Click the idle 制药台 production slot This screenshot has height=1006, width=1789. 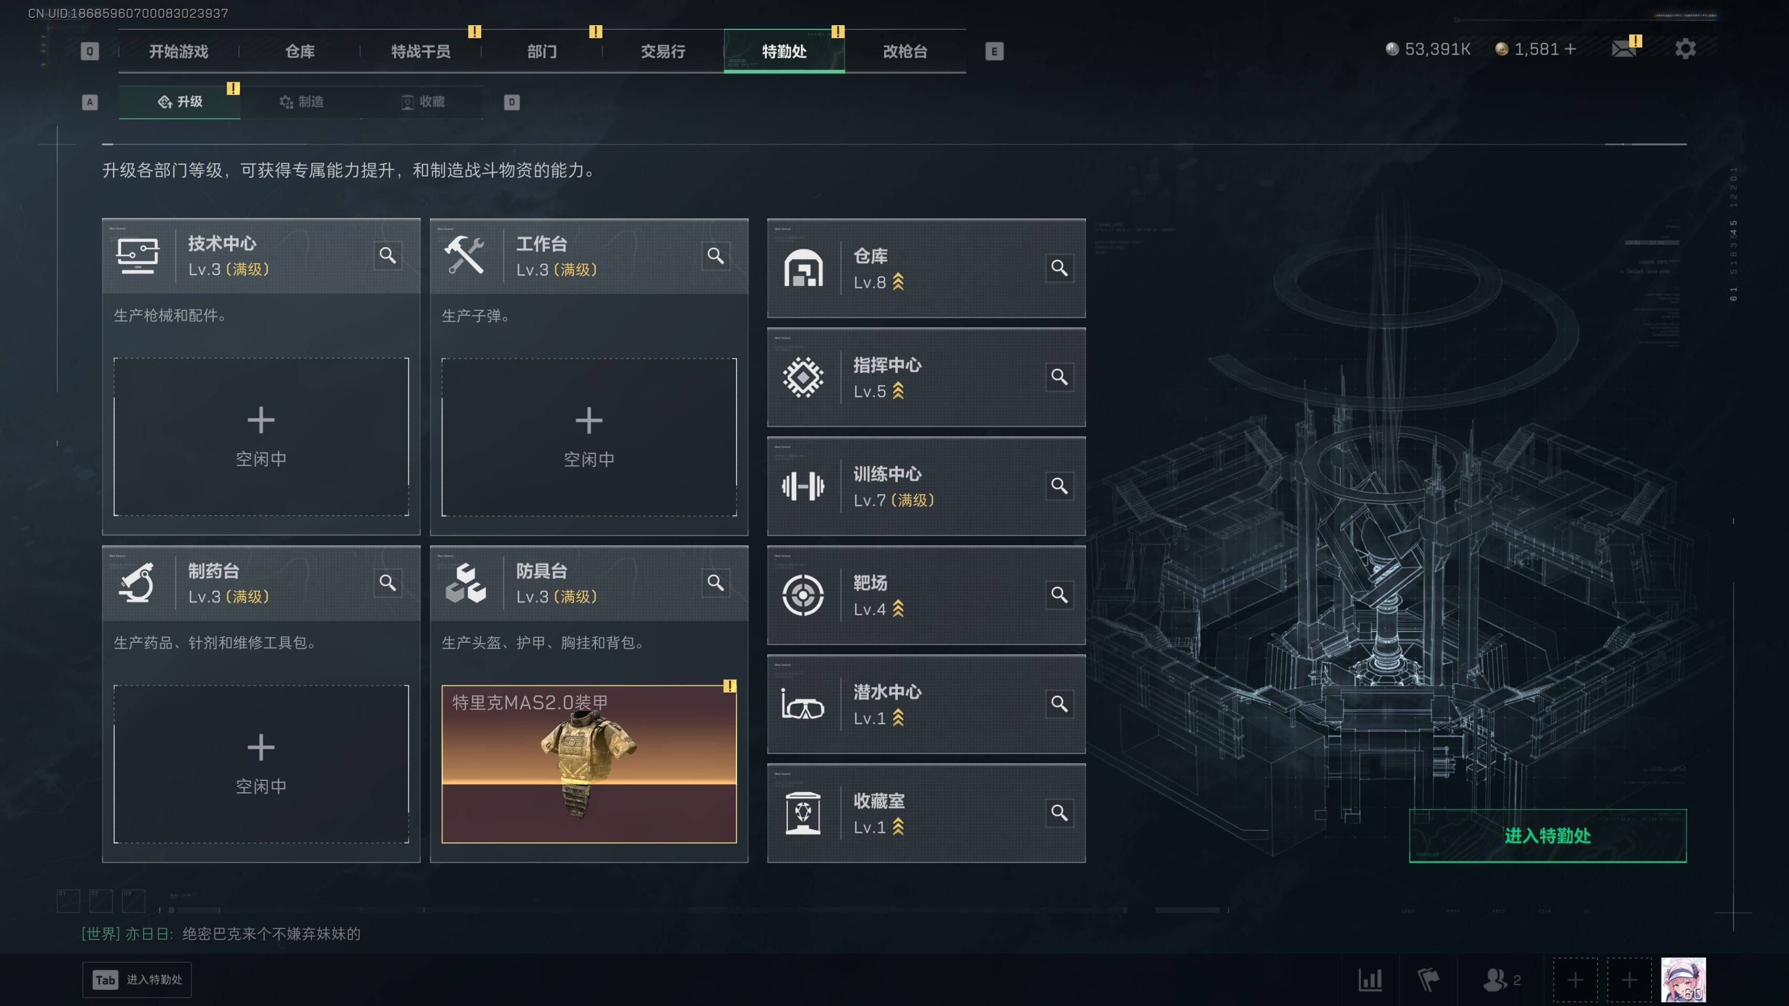pos(261,764)
